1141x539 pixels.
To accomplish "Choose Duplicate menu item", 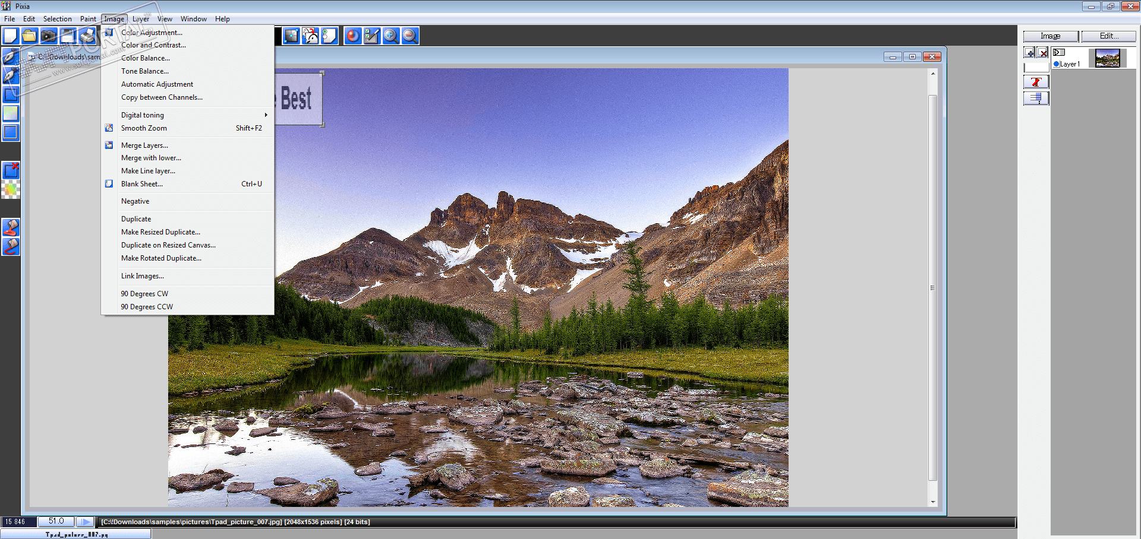I will (187, 219).
